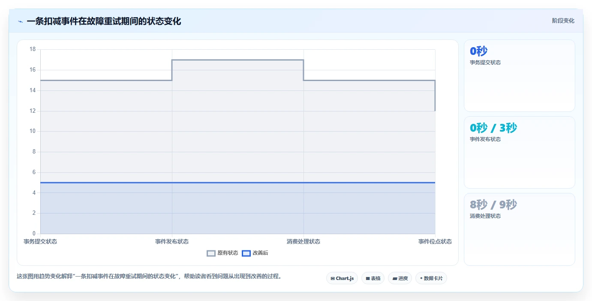Select the Chart.js tag chip
Screen dimensions: 592x301
(x=342, y=278)
